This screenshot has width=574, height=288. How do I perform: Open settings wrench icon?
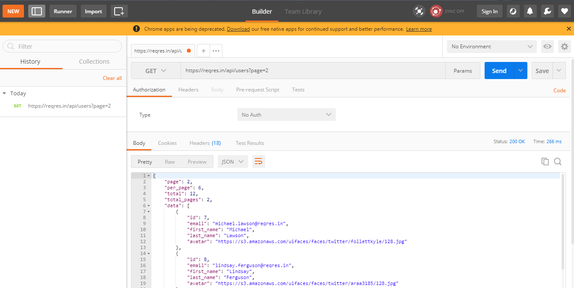(x=547, y=12)
